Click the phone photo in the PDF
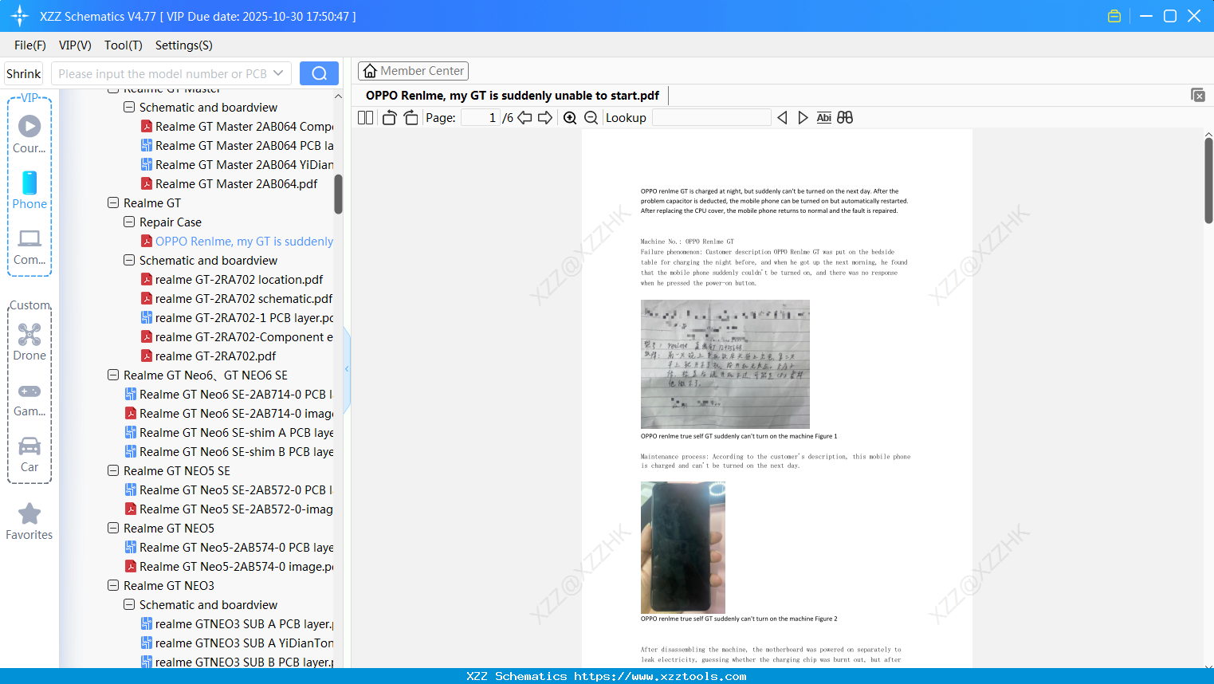This screenshot has height=684, width=1214. point(683,548)
